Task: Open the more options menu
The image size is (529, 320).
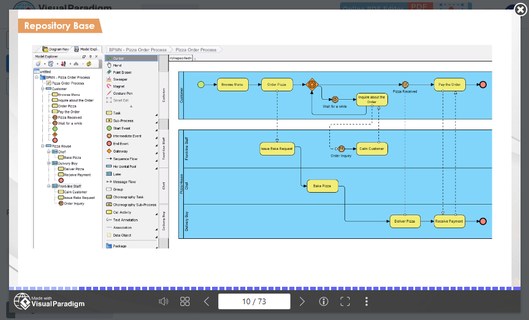Action: click(x=367, y=301)
